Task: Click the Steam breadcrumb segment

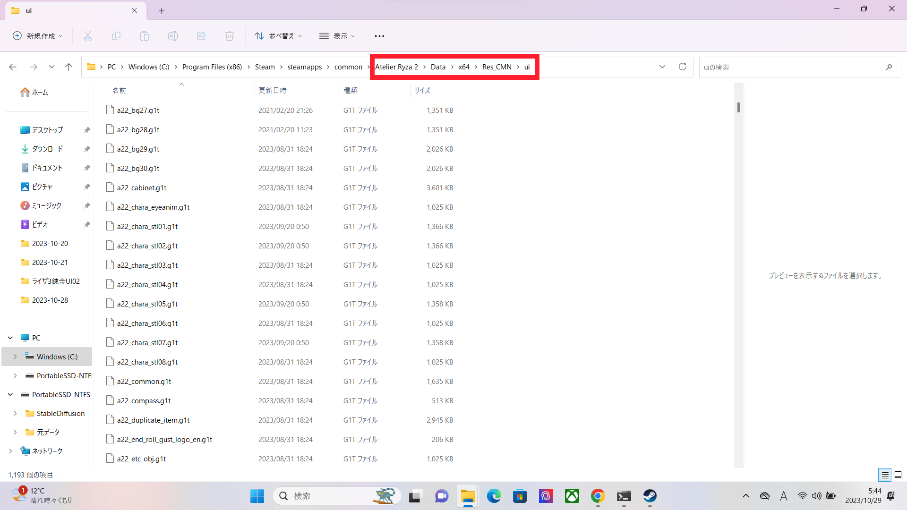Action: click(x=265, y=67)
